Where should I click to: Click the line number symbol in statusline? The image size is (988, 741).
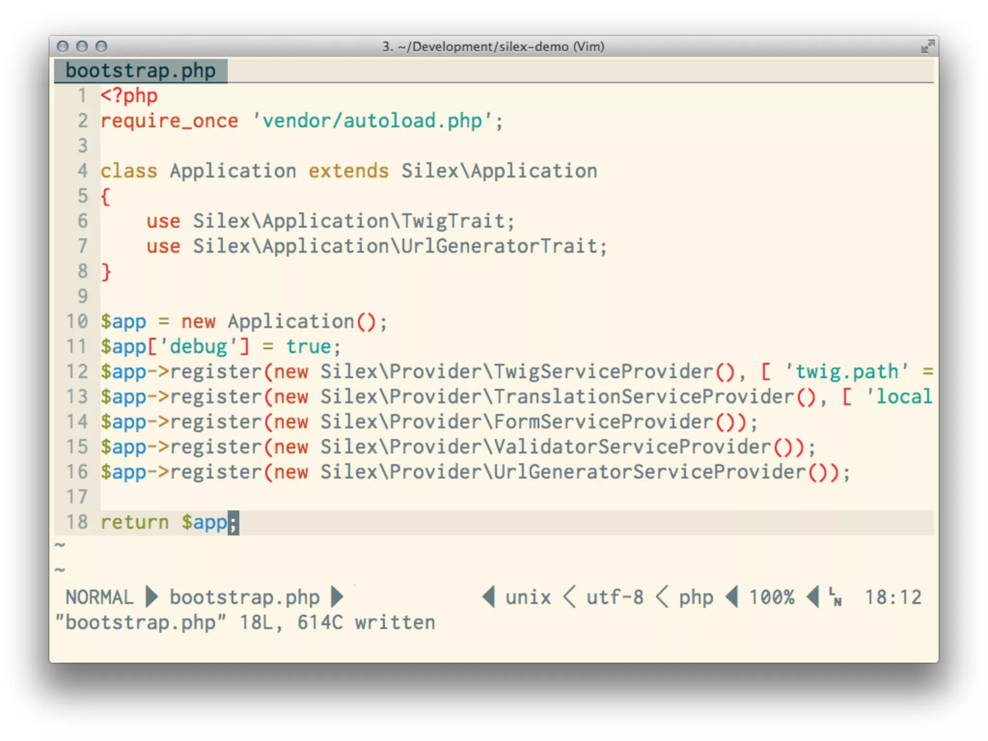836,597
